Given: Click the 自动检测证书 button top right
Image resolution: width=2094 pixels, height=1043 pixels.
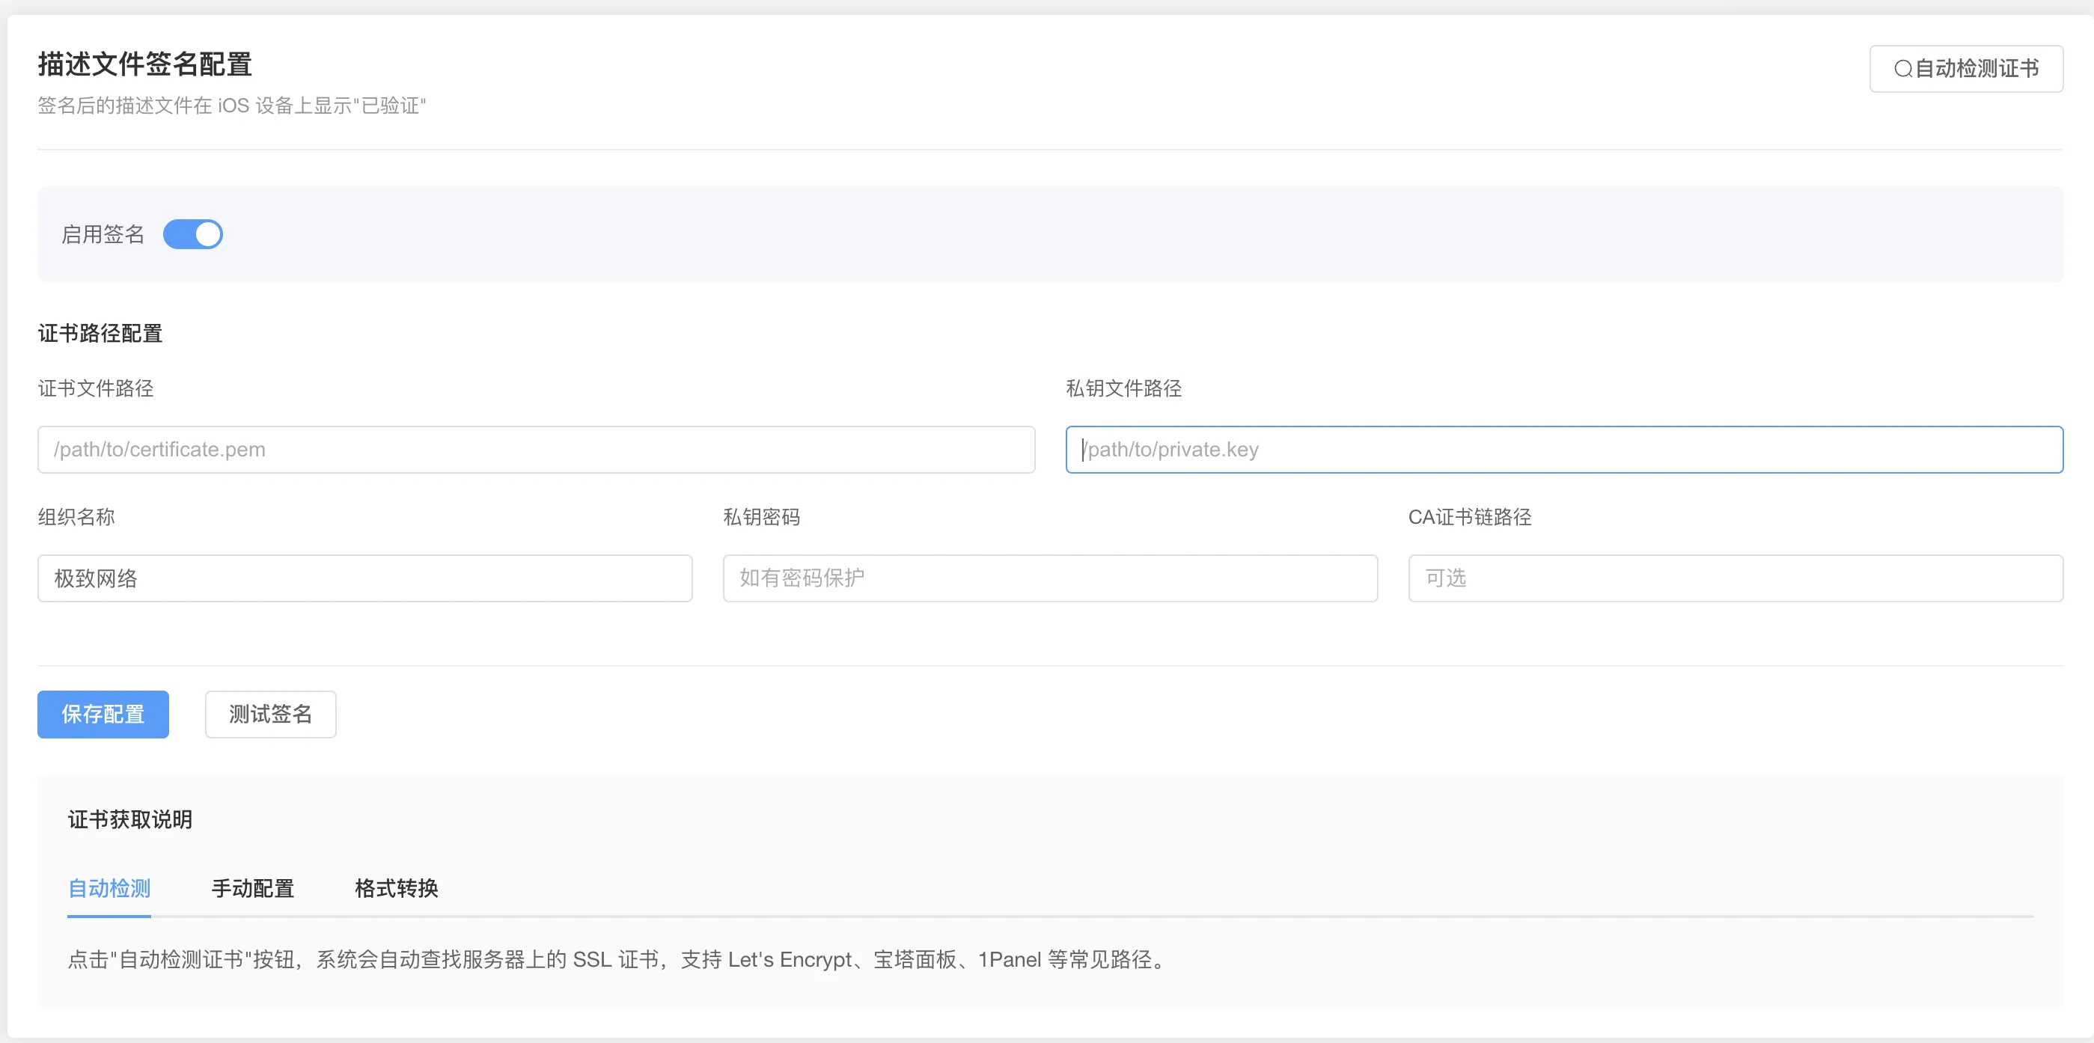Looking at the screenshot, I should [x=1968, y=68].
